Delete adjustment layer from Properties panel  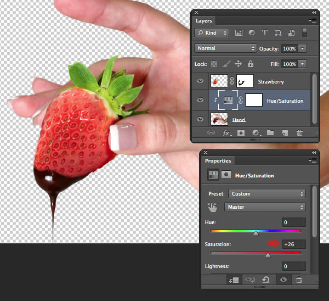pos(299,280)
